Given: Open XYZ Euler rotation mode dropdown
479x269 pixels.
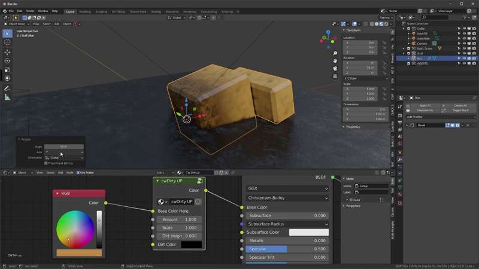Looking at the screenshot, I should click(x=365, y=78).
